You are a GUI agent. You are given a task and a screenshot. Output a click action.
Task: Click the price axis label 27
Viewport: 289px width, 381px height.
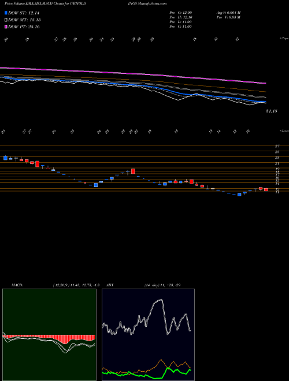tap(277, 146)
